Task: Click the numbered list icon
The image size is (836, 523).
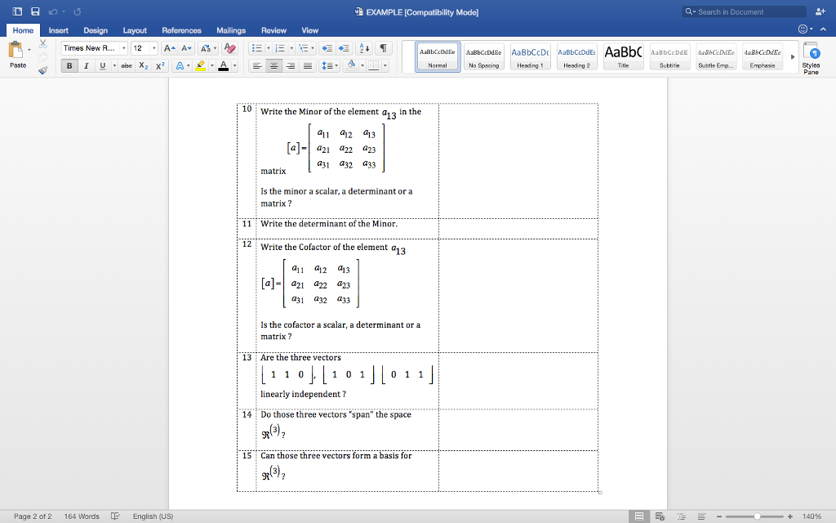Action: point(280,48)
